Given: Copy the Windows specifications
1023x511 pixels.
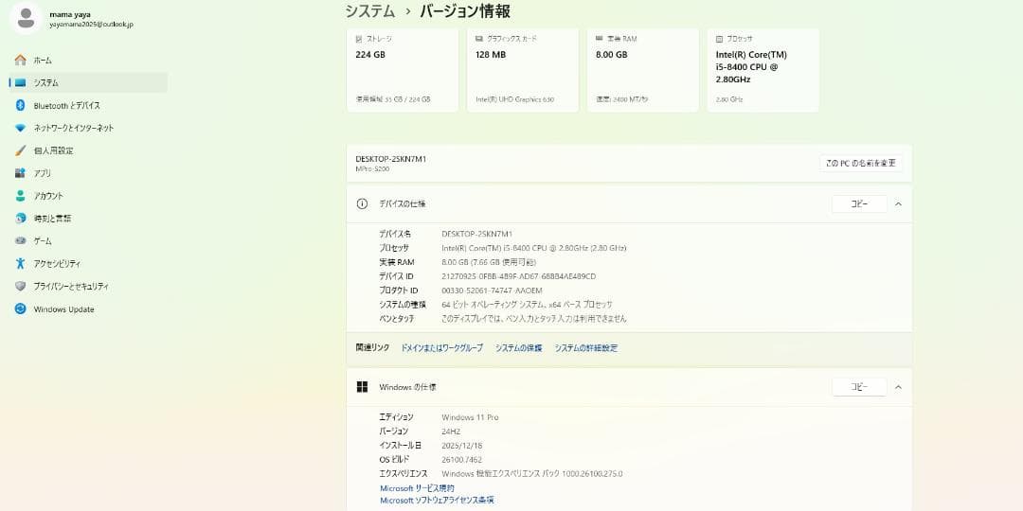Looking at the screenshot, I should pos(858,387).
